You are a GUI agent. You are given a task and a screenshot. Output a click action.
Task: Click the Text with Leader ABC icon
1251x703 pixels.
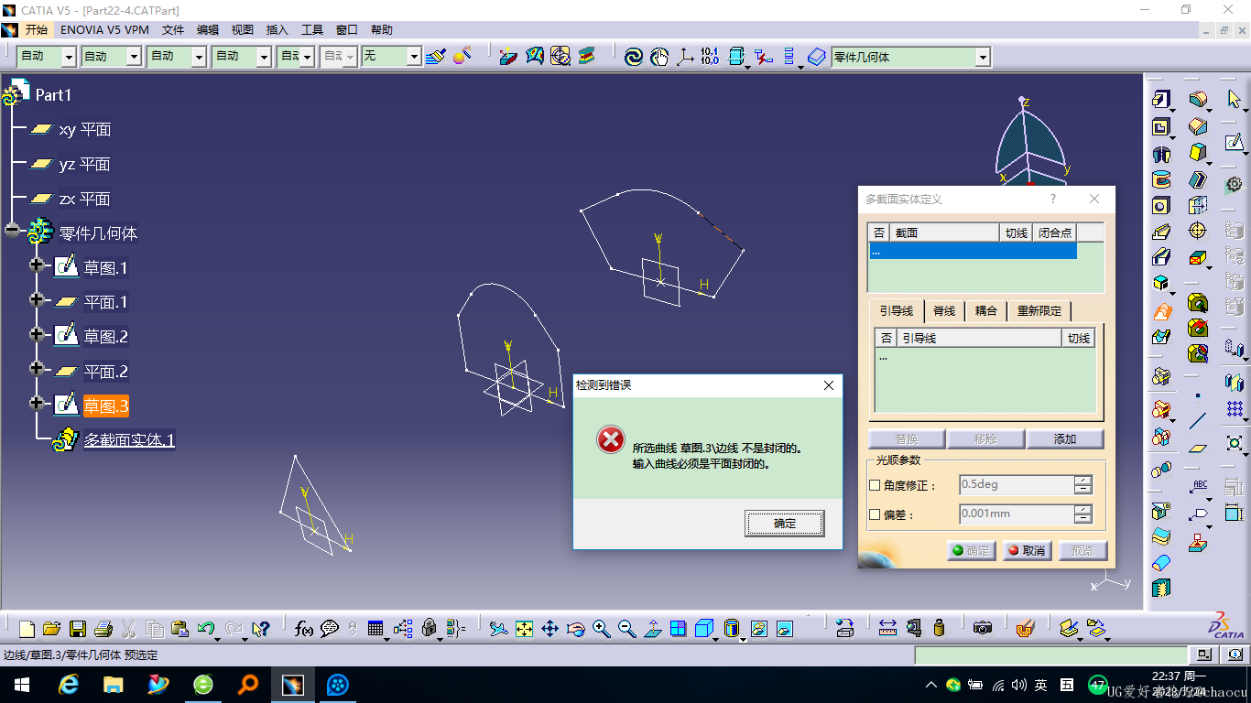point(1198,486)
